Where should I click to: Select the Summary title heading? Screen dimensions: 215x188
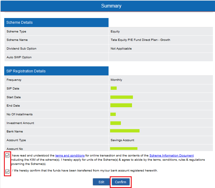tap(111, 6)
